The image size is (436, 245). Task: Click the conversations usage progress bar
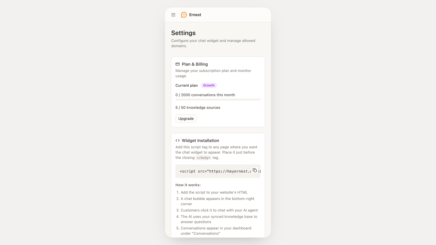pos(218,100)
